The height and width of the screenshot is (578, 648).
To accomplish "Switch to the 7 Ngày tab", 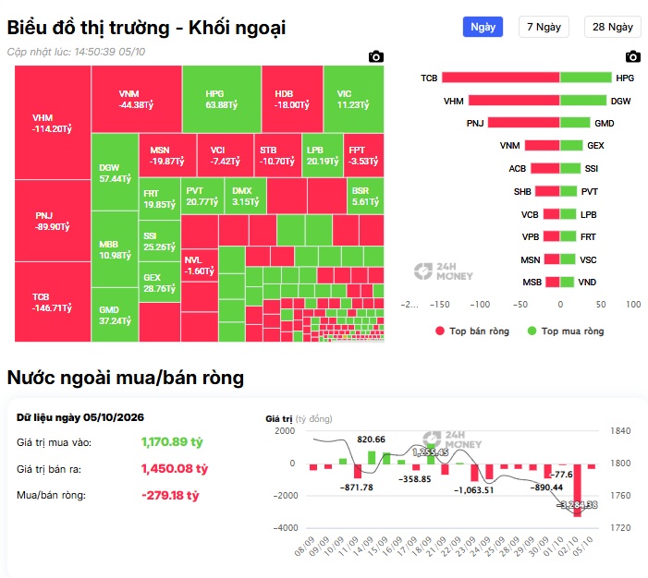I will pos(544,27).
